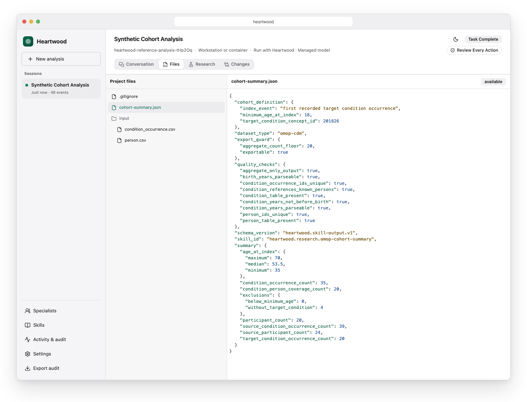The width and height of the screenshot is (527, 402).
Task: Open person.csv file
Action: pos(167,140)
